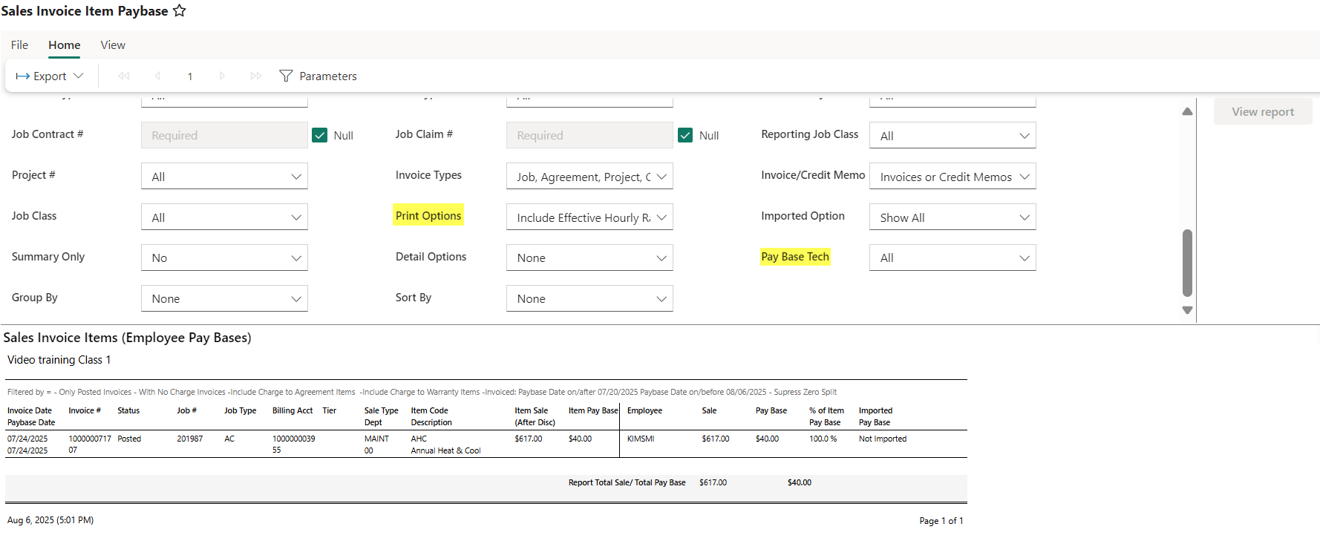1320x541 pixels.
Task: Click the Not Imported cell
Action: coord(883,439)
